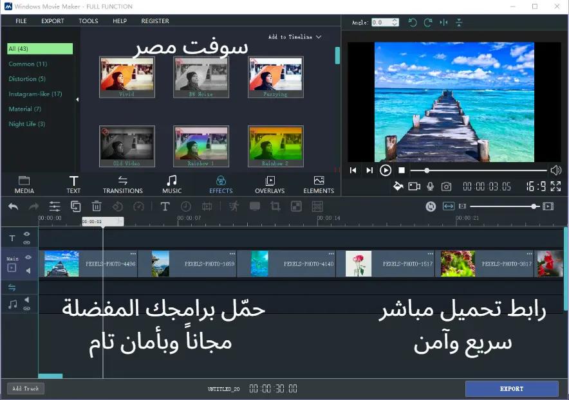This screenshot has width=569, height=400.
Task: Click the blue EXPORT button
Action: (x=512, y=389)
